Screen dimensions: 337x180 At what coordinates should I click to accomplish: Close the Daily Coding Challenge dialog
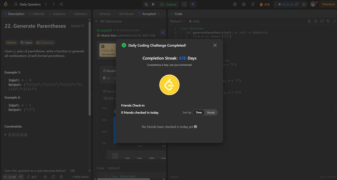215,45
